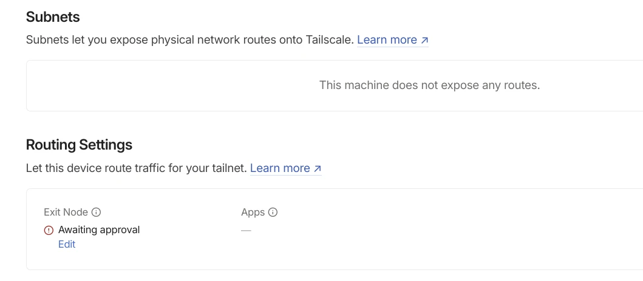Click the red Awaiting approval warning icon
The height and width of the screenshot is (281, 643).
point(49,230)
